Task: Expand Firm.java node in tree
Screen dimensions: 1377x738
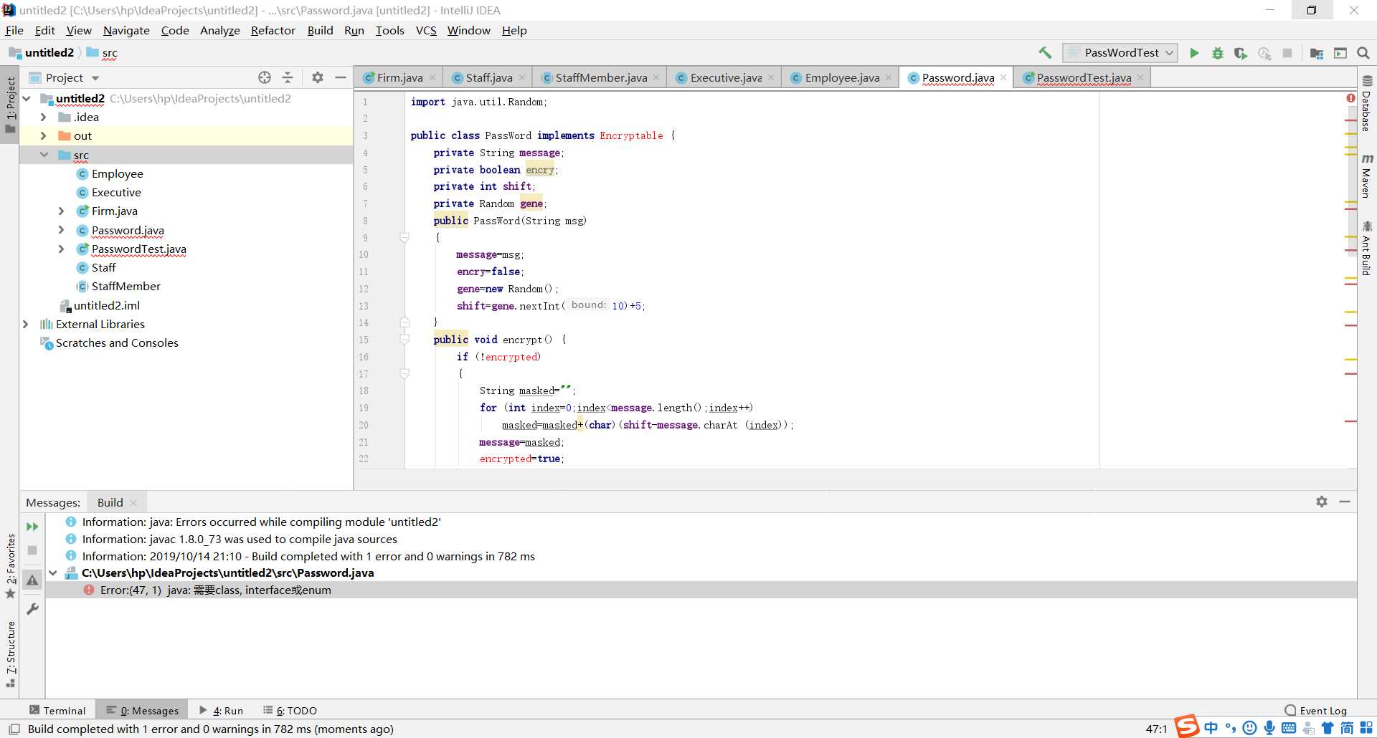Action: click(61, 211)
